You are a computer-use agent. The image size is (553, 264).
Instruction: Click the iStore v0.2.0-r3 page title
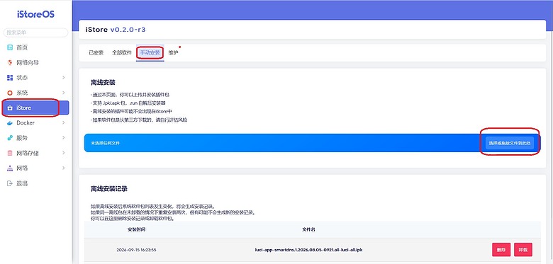tap(116, 30)
